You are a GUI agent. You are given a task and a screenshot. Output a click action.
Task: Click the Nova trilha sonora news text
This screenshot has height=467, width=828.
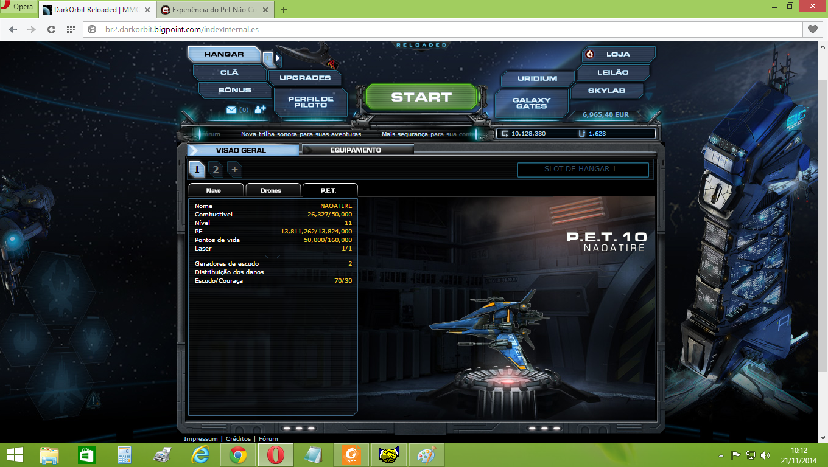tap(301, 134)
